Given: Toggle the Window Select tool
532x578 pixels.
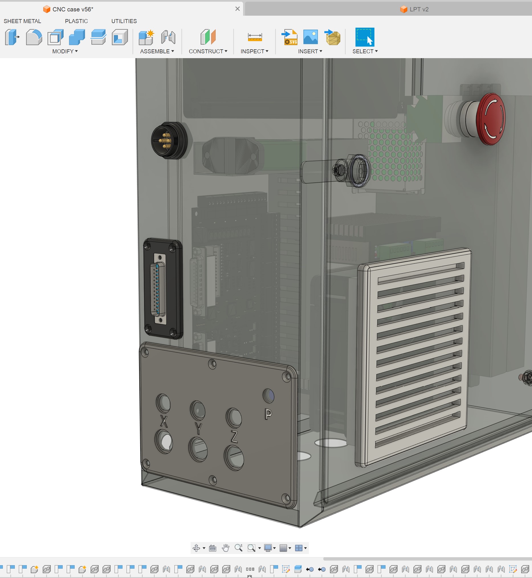Looking at the screenshot, I should [364, 37].
